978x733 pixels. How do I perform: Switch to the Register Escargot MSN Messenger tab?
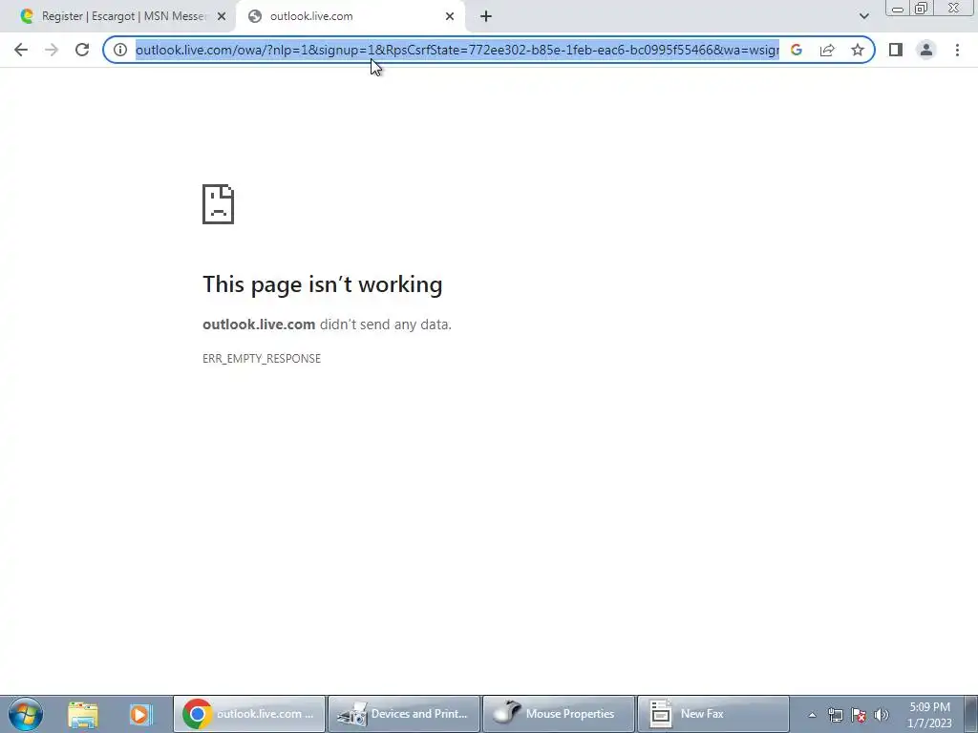pos(118,16)
